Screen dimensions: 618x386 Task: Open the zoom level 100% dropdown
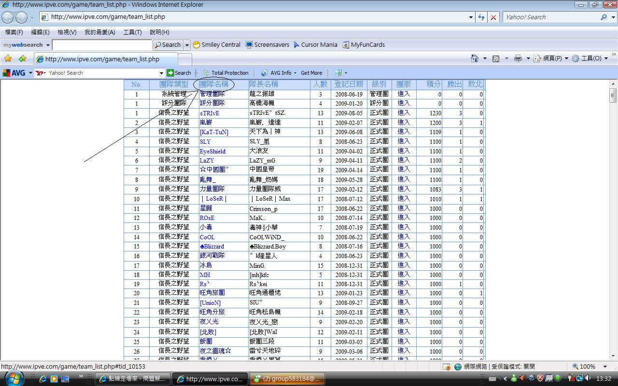coord(590,366)
